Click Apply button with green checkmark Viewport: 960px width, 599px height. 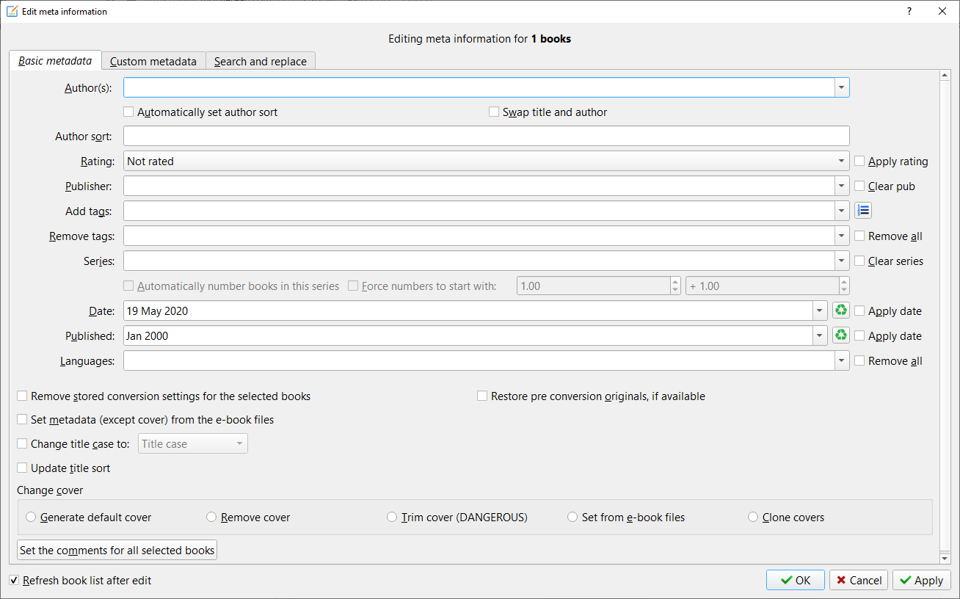coord(922,581)
